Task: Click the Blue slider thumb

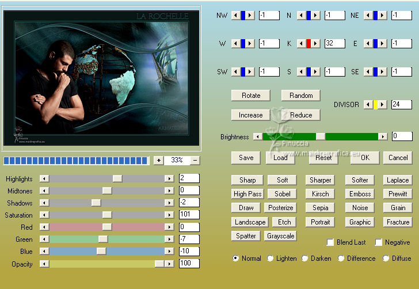Action: 101,251
